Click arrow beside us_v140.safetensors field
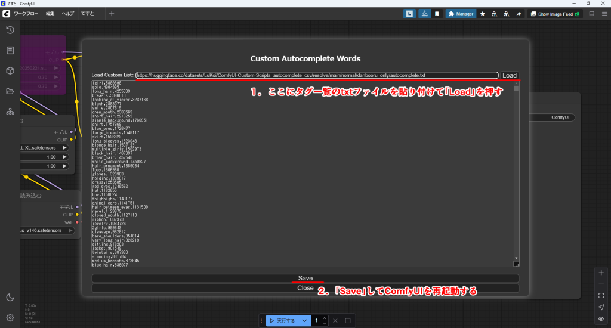Viewport: 611px width, 328px height. coord(70,231)
